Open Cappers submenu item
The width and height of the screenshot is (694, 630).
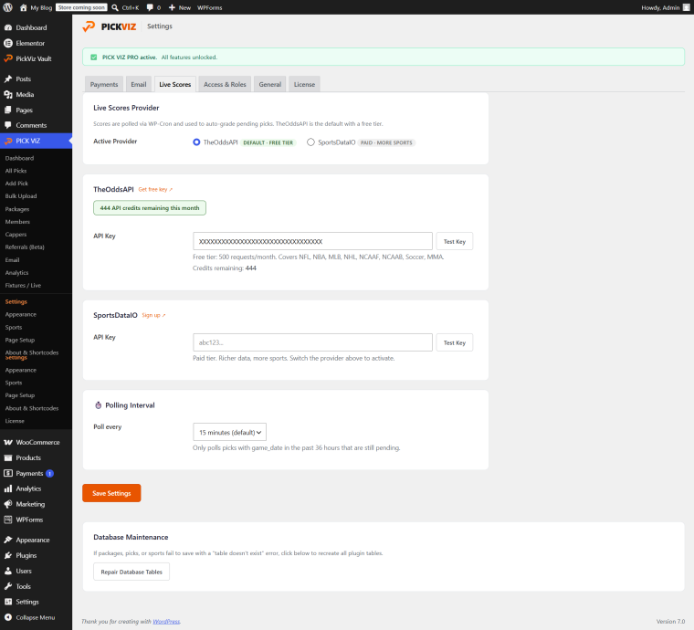(x=16, y=235)
